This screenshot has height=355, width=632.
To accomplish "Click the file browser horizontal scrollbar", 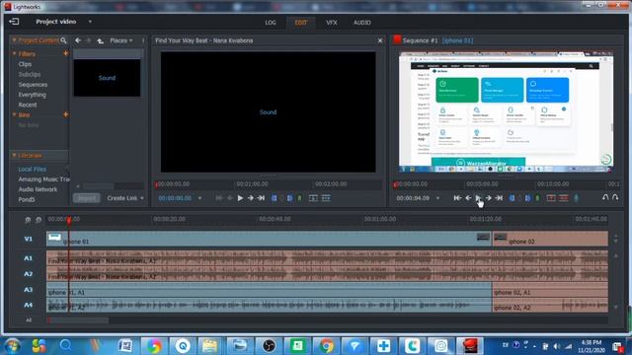I will coord(99,186).
